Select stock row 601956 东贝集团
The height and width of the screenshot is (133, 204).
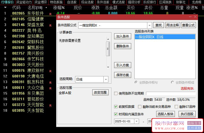28,94
